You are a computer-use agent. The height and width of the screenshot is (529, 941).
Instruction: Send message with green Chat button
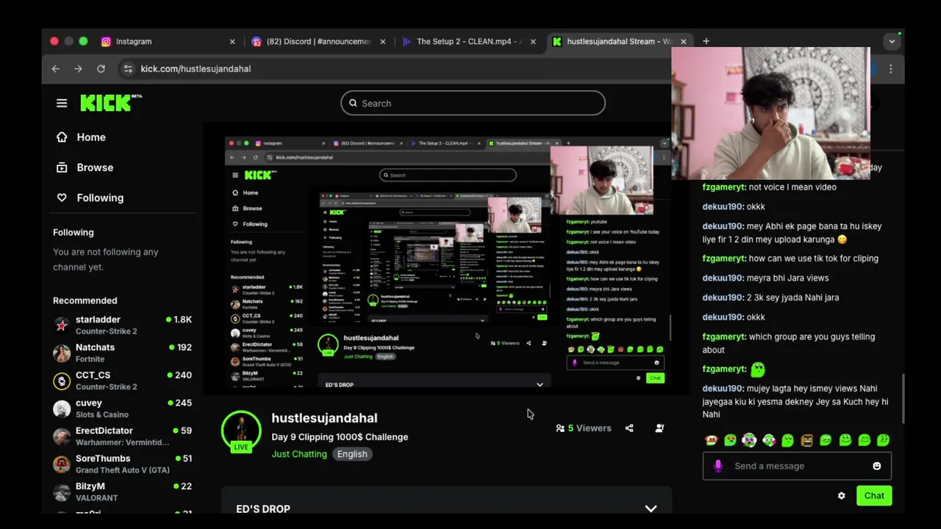[x=874, y=495]
